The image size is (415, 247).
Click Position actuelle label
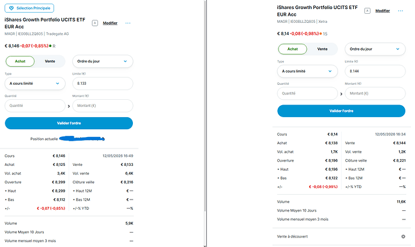[x=44, y=139]
